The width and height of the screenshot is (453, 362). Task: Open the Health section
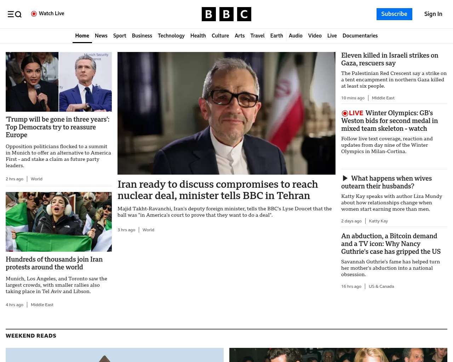[x=198, y=36]
